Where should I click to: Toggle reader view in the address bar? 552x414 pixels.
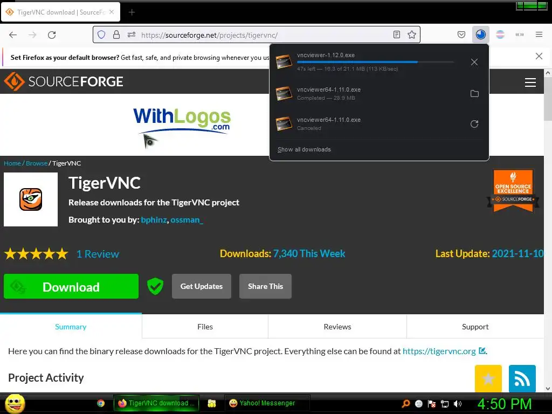[396, 34]
